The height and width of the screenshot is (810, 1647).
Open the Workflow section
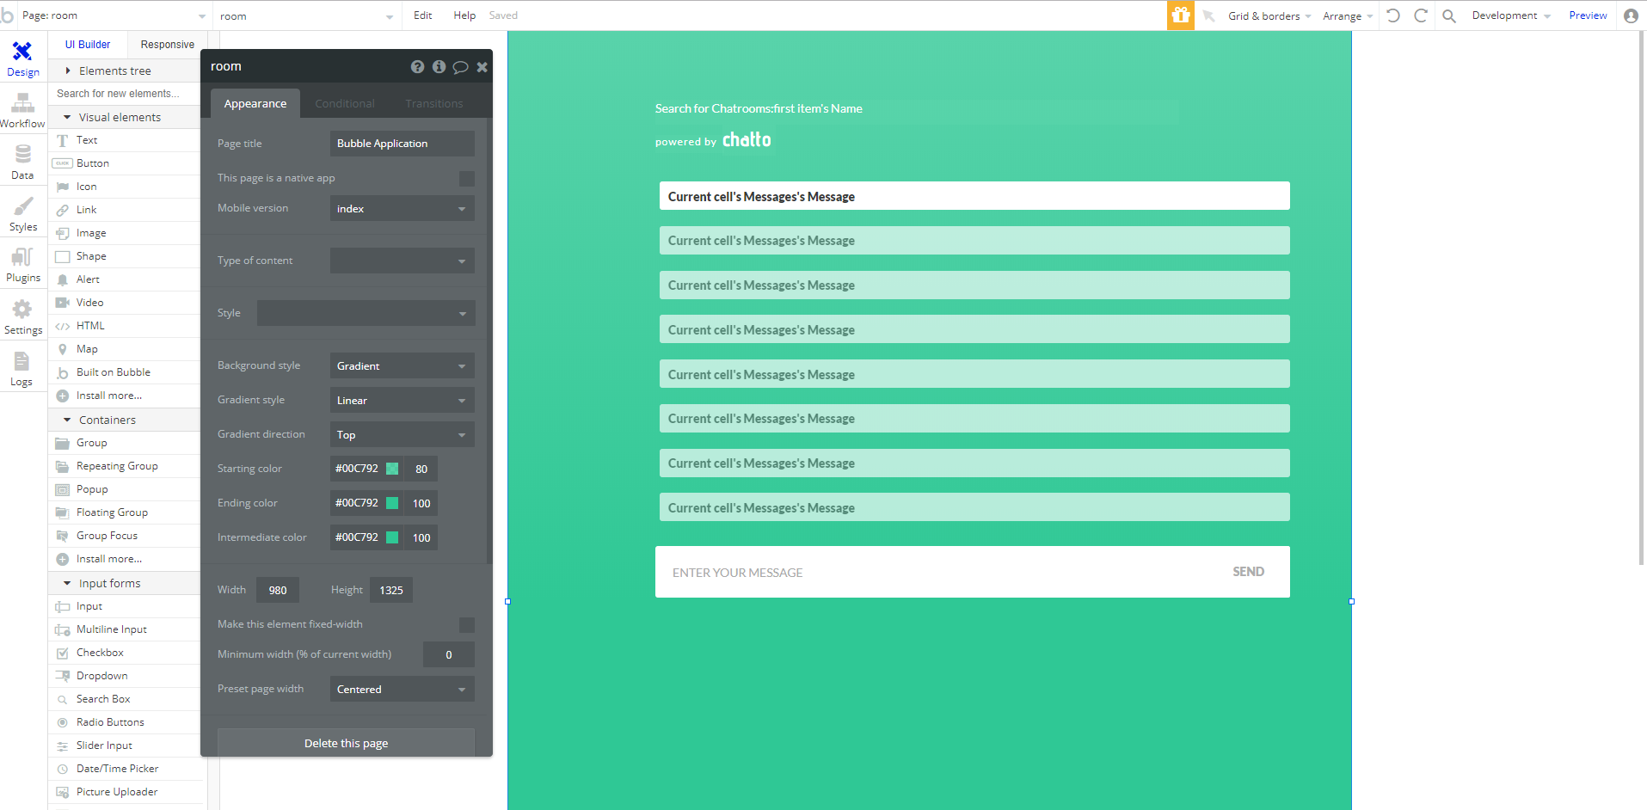pyautogui.click(x=23, y=111)
